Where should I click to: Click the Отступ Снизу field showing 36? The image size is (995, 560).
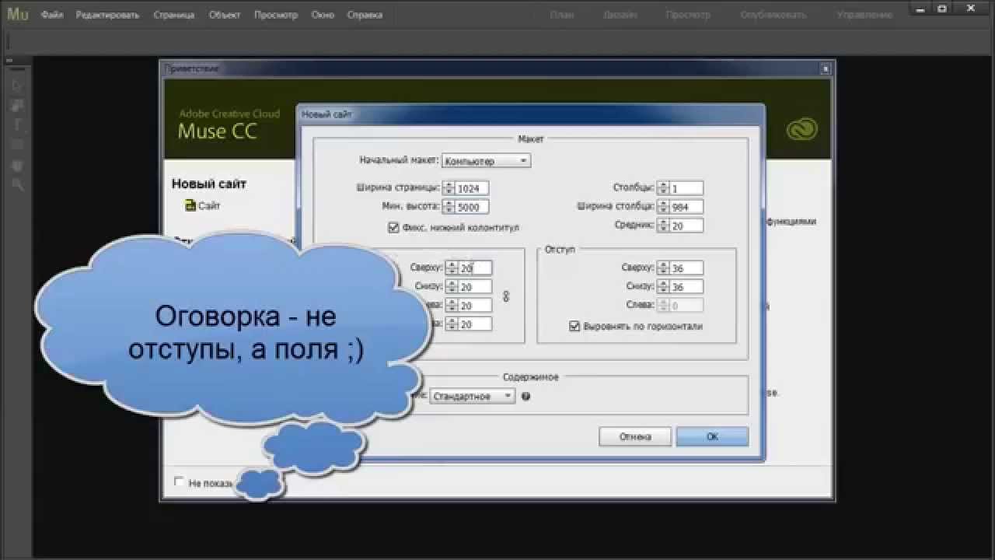tap(686, 287)
